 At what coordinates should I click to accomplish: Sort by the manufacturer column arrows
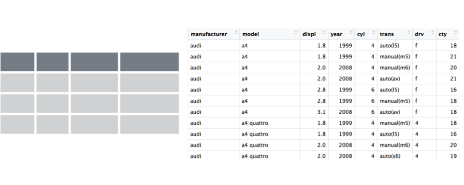[x=236, y=33]
